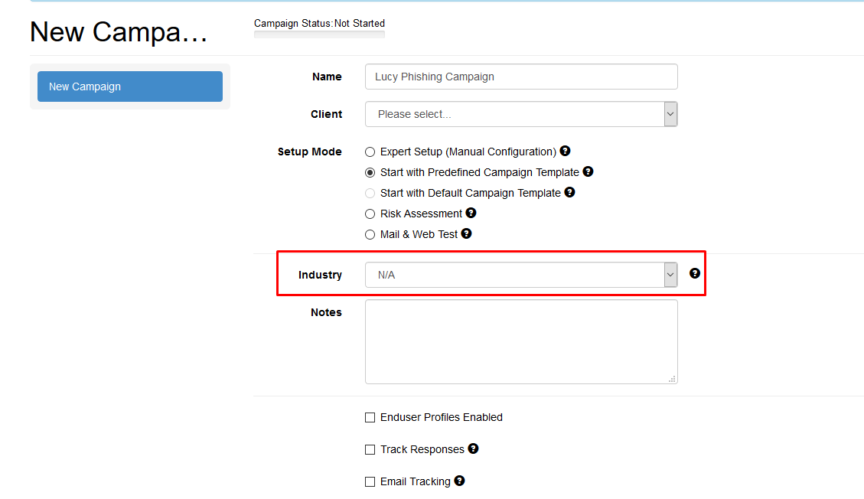The image size is (864, 499).
Task: Open the Client dropdown list
Action: tap(521, 114)
